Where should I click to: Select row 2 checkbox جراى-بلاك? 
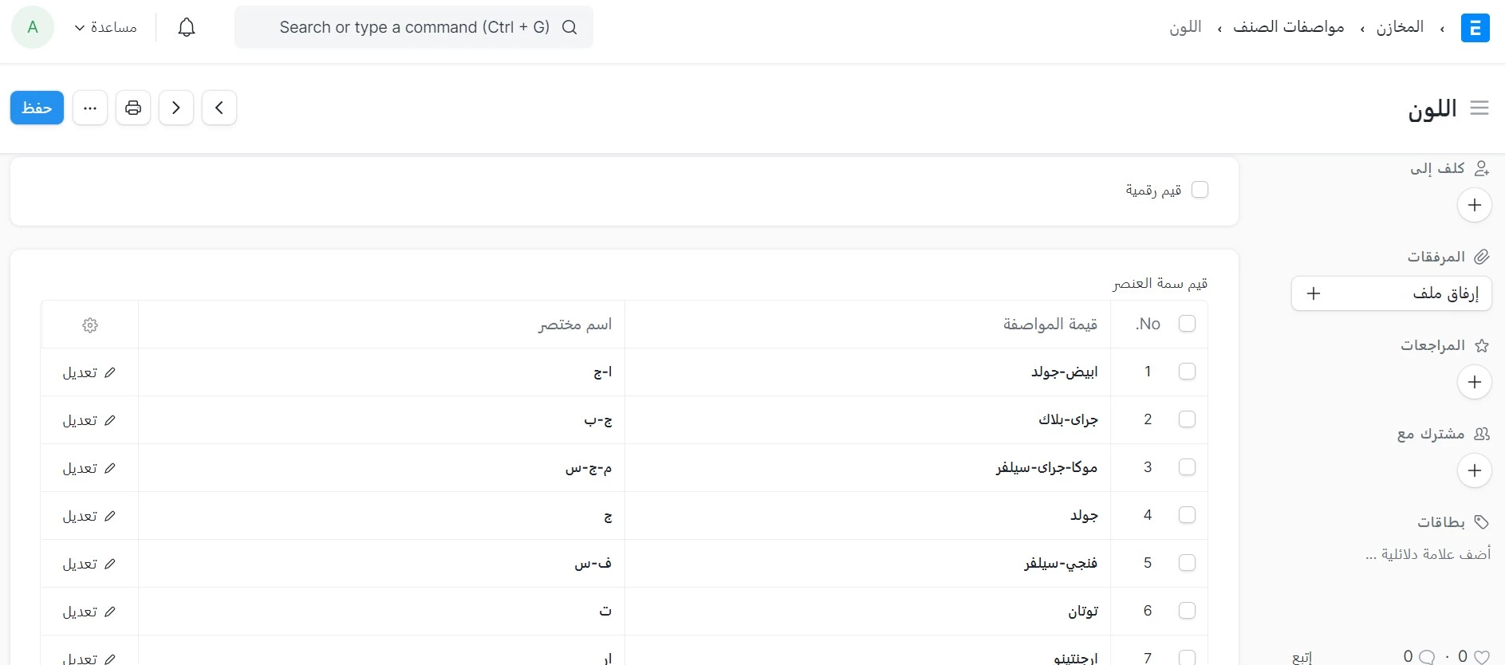pyautogui.click(x=1187, y=419)
